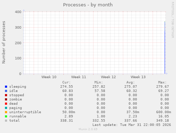The height and width of the screenshot is (133, 176).
Task: Click runnable maximum value 16.05
Action: (x=164, y=116)
